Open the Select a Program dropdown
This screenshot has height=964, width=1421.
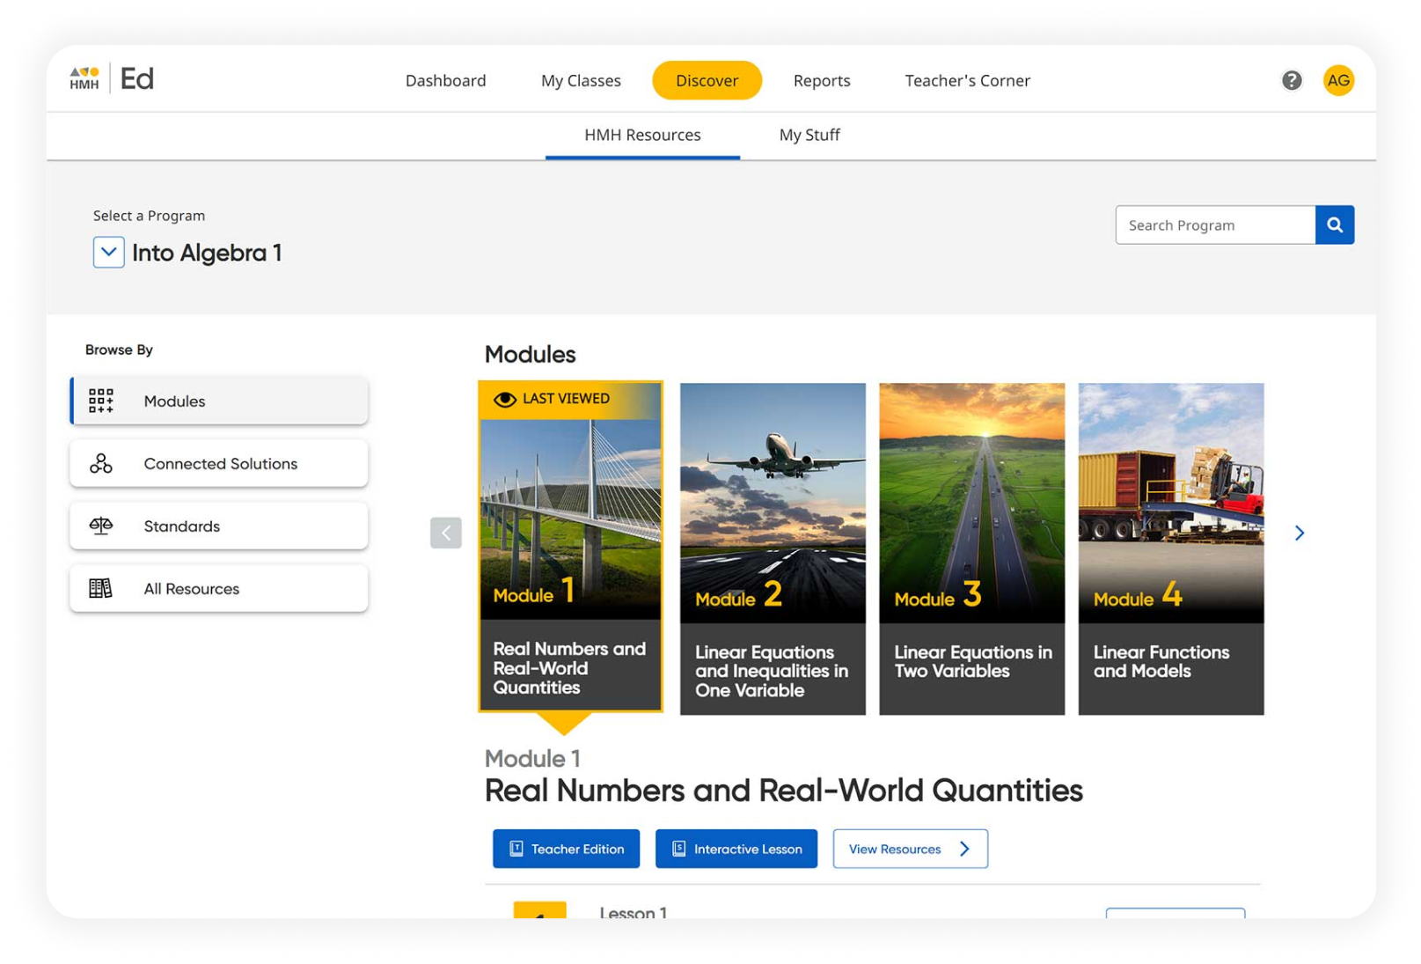click(108, 253)
